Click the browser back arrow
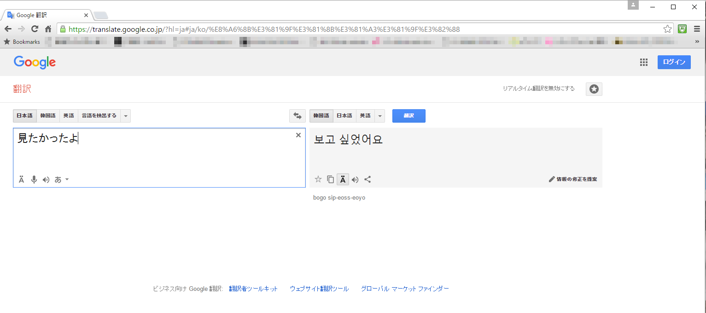The image size is (706, 313). point(8,29)
